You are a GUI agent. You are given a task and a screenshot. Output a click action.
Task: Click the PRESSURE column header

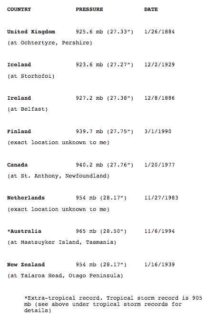click(x=89, y=10)
